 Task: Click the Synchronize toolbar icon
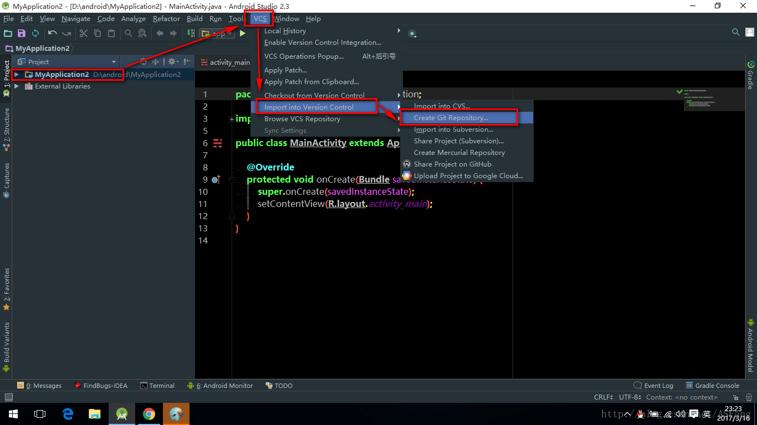pos(35,33)
